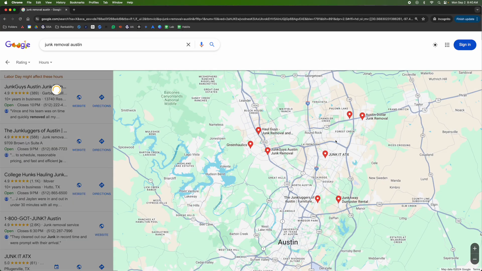Viewport: 482px width, 271px height.
Task: Click the JUNK IT ATX map pin
Action: 325,154
